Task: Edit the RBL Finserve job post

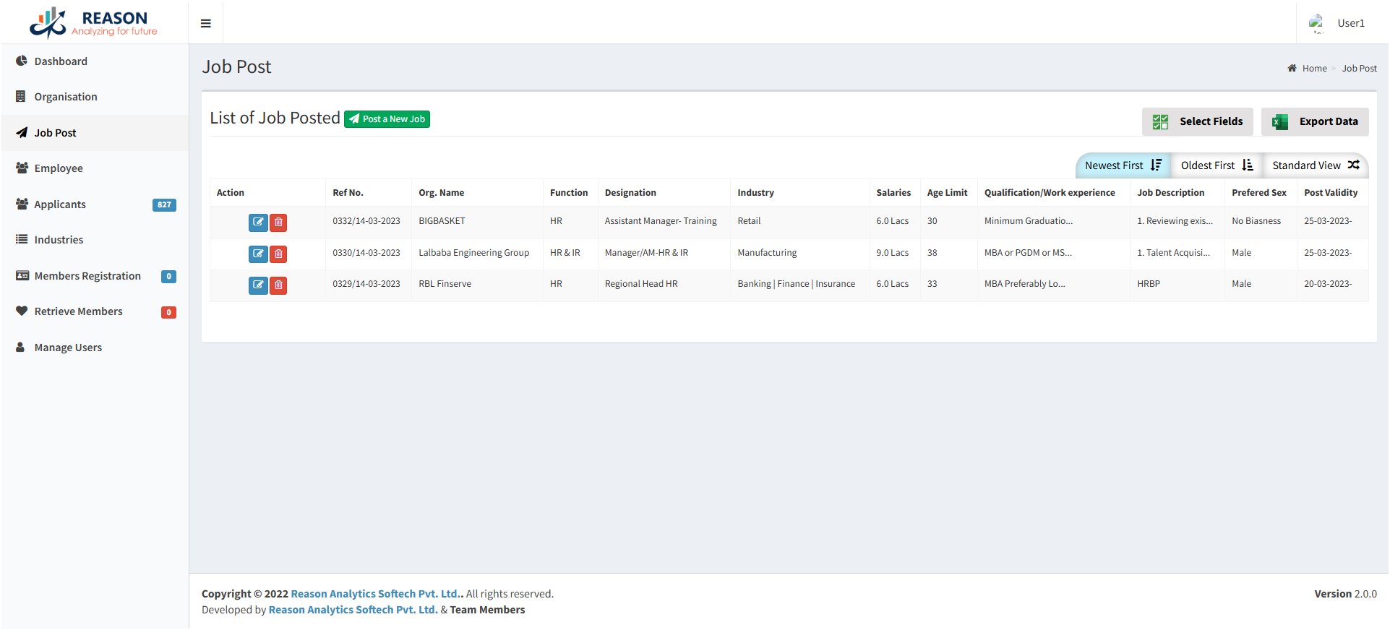Action: (258, 285)
